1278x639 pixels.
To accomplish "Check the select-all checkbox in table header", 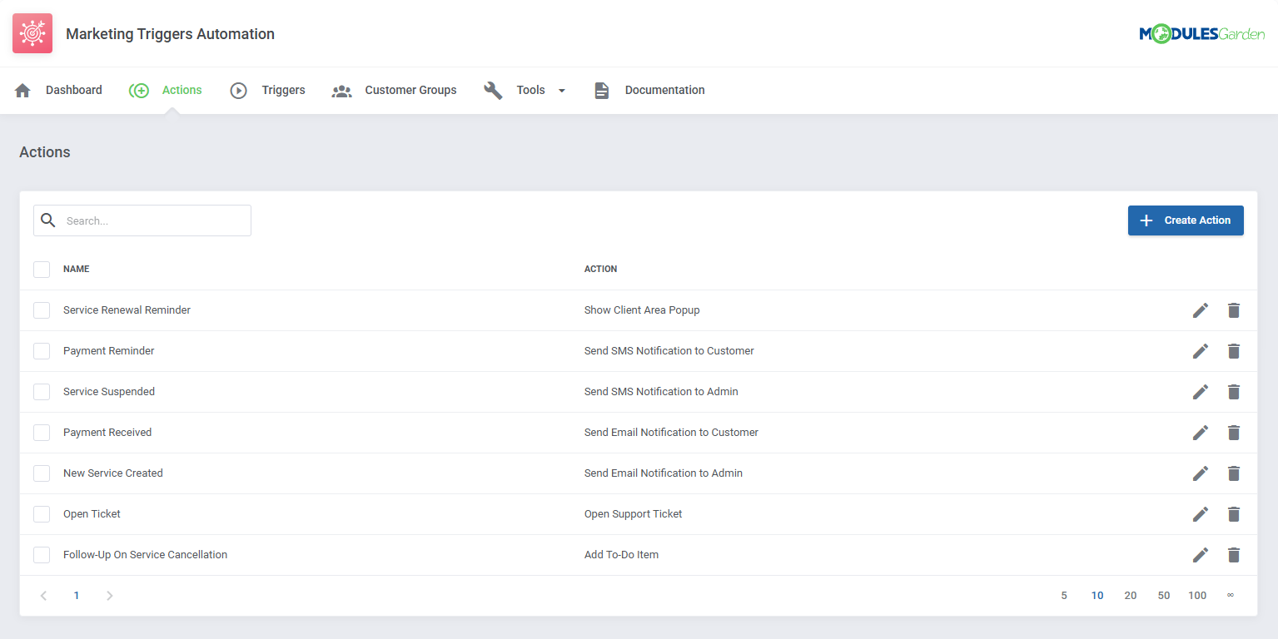I will pos(41,269).
